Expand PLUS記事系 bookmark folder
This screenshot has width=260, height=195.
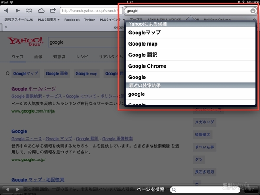[x=49, y=19]
